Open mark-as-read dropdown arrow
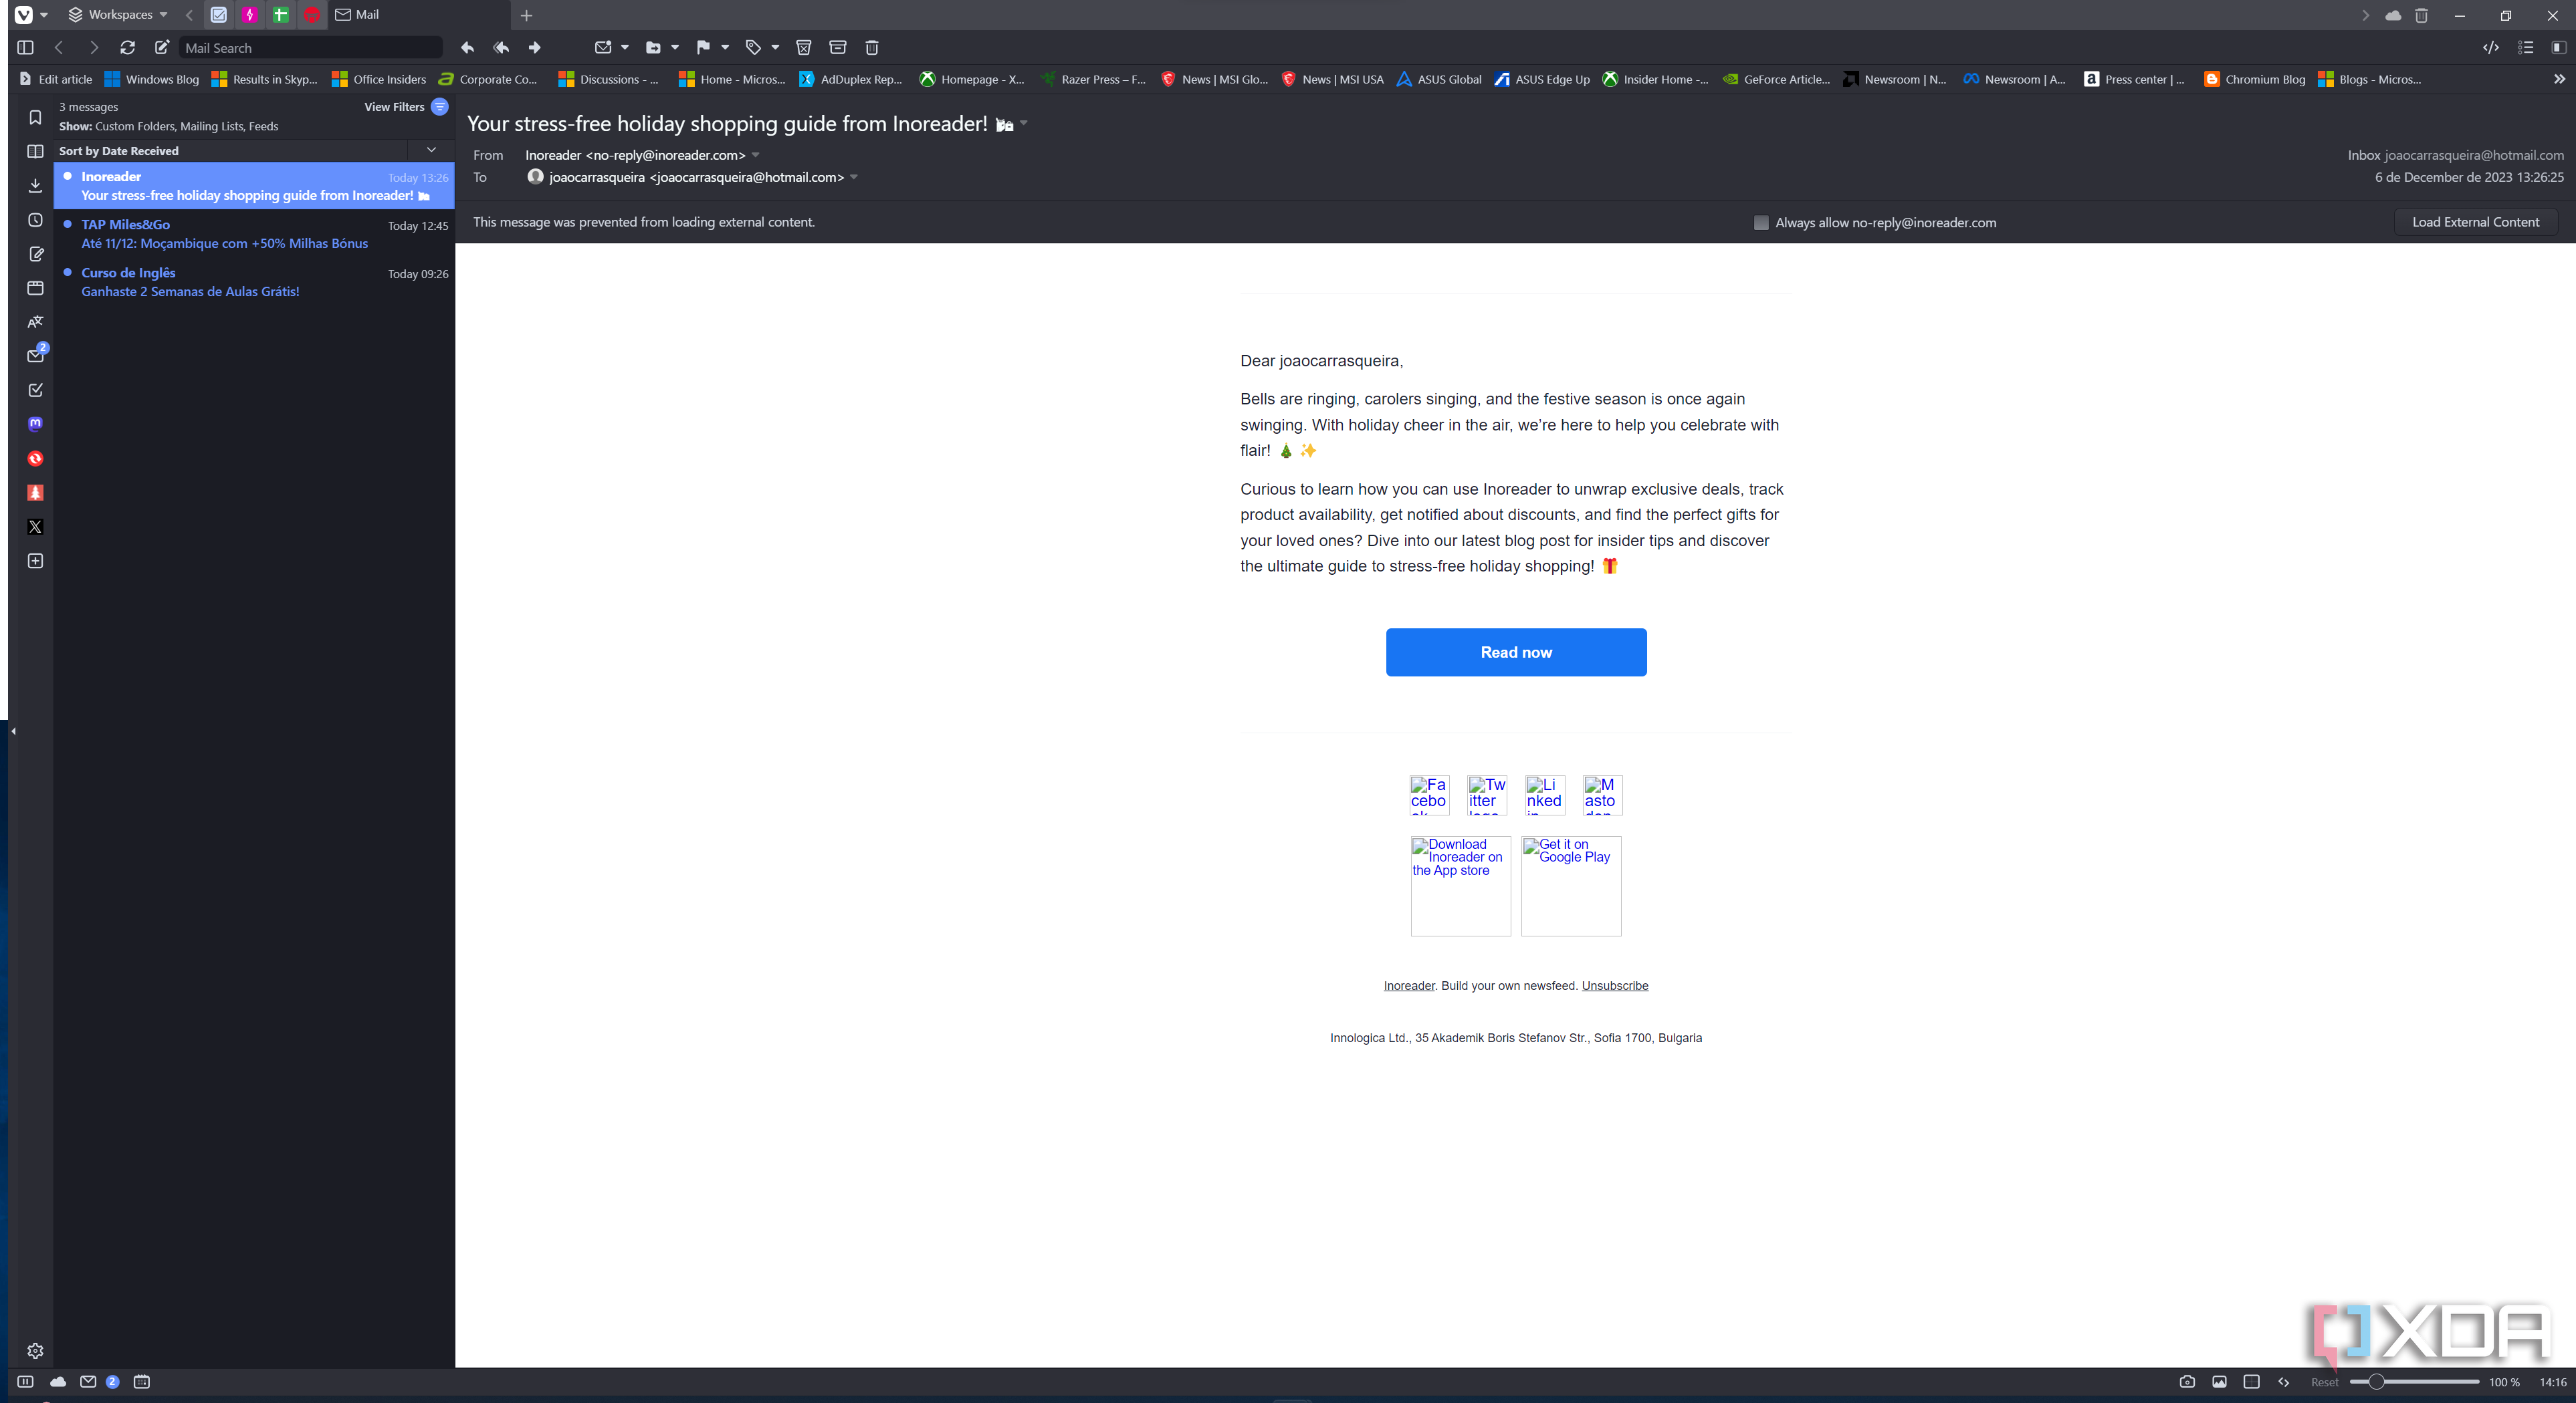Viewport: 2576px width, 1403px height. (625, 48)
